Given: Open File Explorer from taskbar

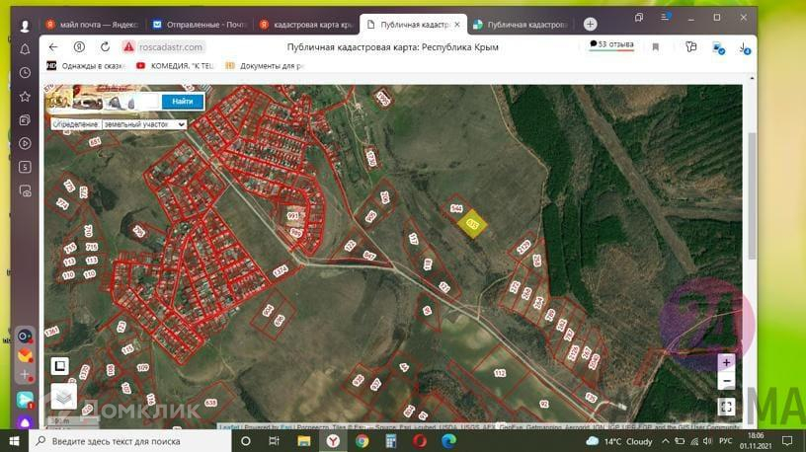Looking at the screenshot, I should (304, 441).
